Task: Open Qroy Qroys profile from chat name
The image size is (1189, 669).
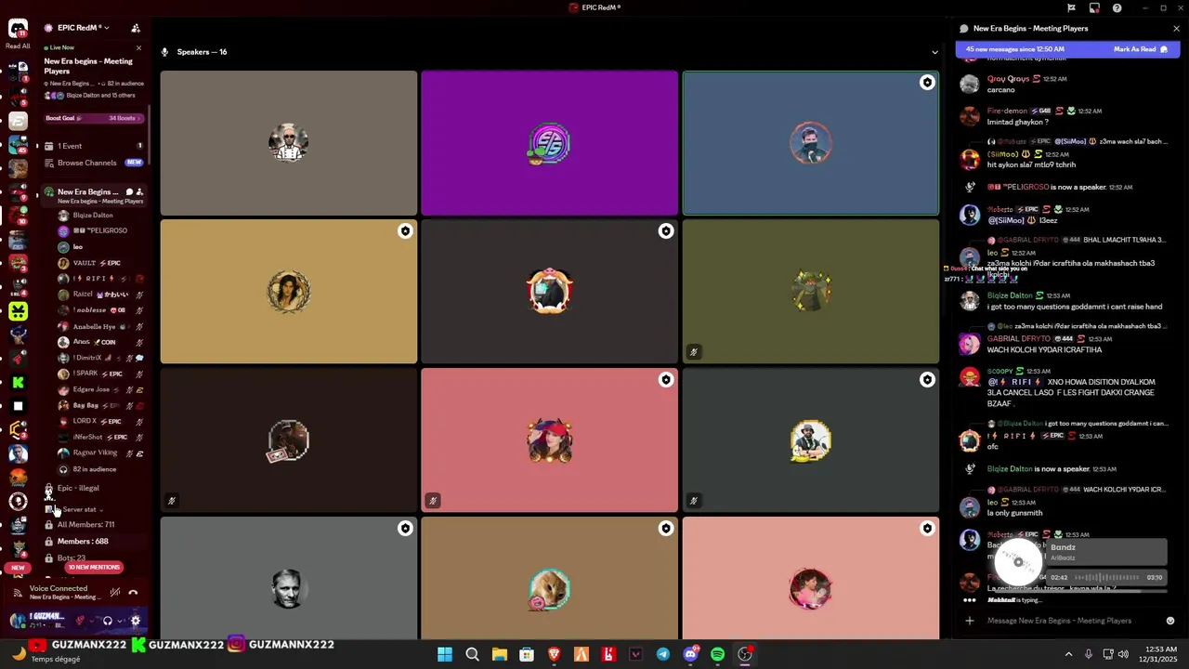Action: pos(1008,79)
